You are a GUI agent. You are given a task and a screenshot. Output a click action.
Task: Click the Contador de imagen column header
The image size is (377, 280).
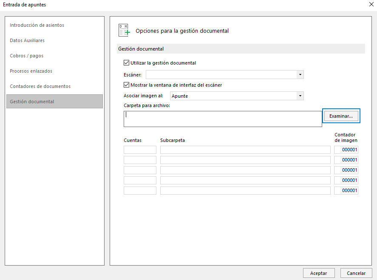pyautogui.click(x=346, y=138)
